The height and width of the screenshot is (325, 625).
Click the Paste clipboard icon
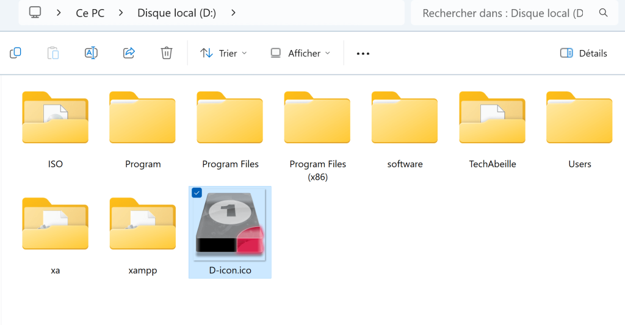tap(53, 53)
